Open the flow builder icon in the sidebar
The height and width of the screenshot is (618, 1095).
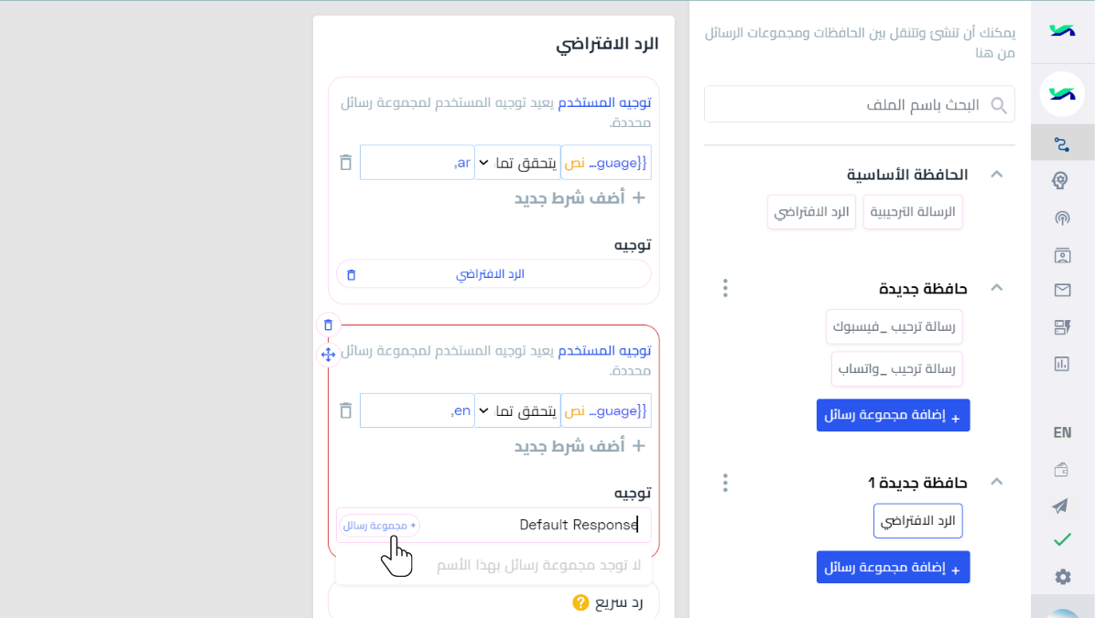click(1062, 144)
